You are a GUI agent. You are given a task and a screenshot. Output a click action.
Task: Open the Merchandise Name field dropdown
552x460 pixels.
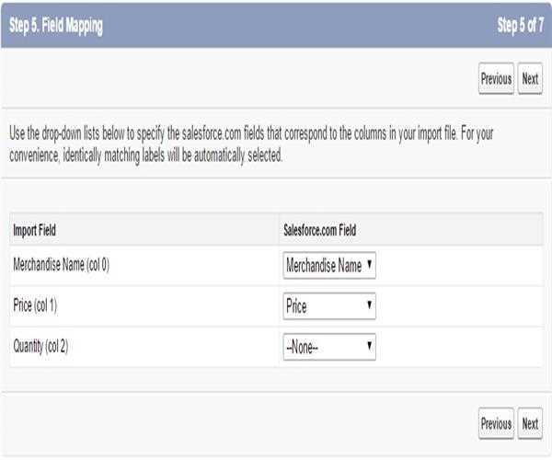point(329,266)
